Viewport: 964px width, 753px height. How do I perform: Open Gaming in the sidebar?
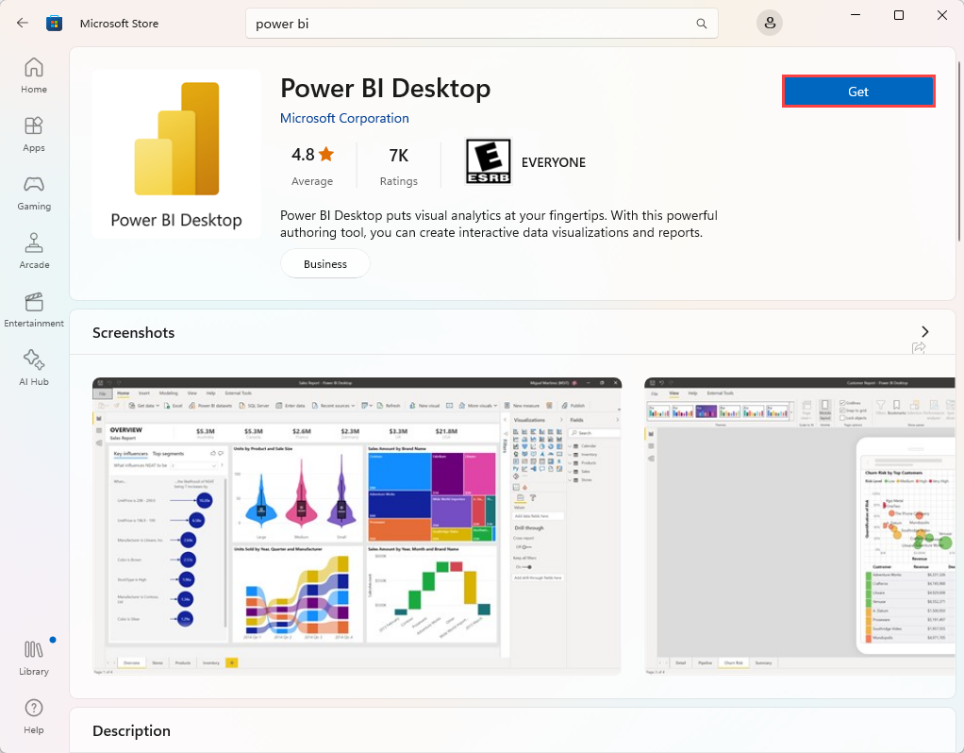34,192
